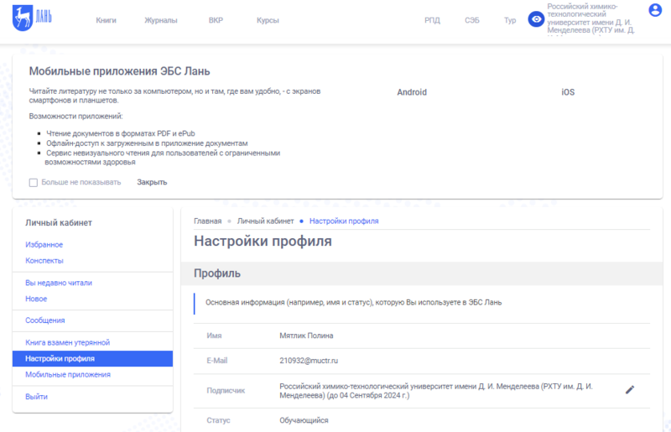Go to Главная breadcrumb
671x432 pixels.
207,221
